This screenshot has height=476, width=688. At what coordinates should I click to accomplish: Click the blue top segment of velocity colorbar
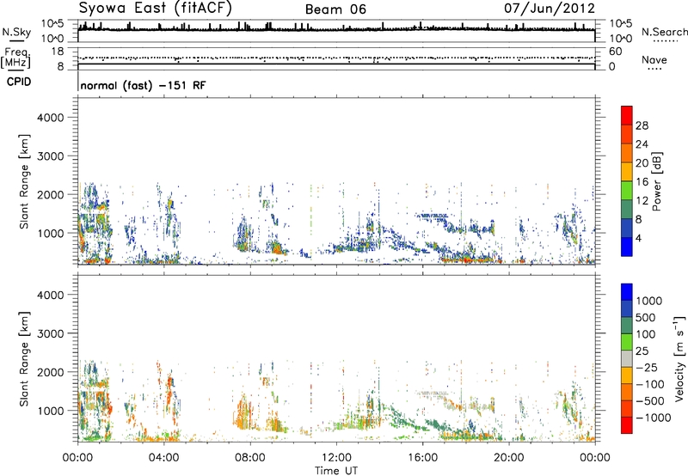[627, 292]
